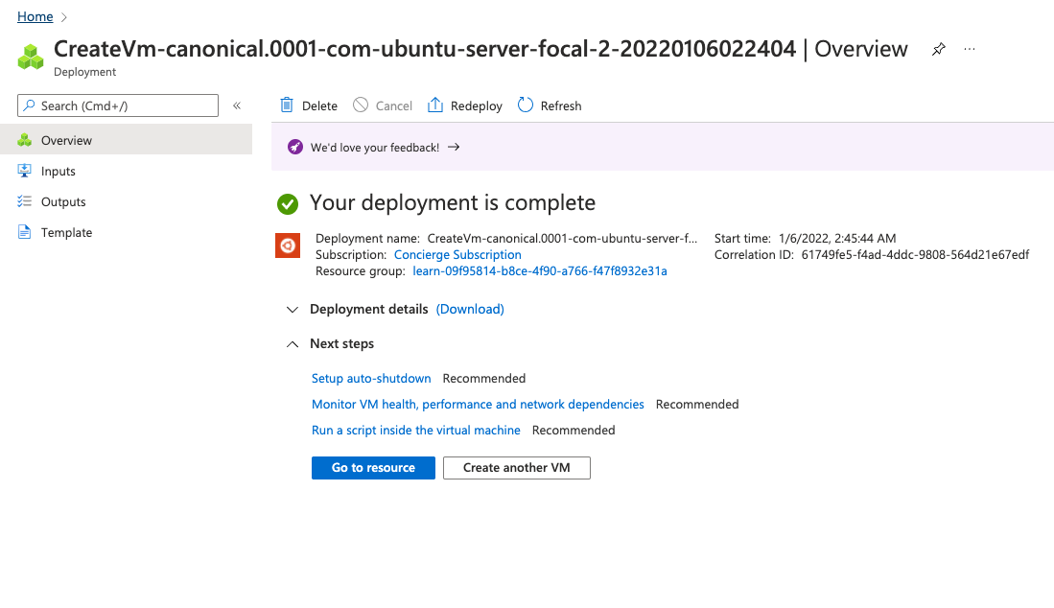Click Create another VM button
The image size is (1054, 608).
517,468
